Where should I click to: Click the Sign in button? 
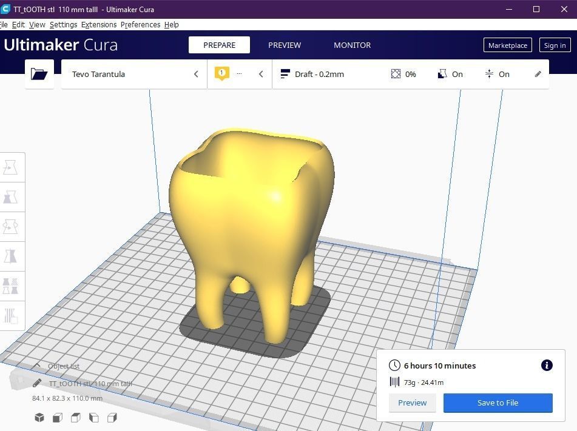(555, 45)
